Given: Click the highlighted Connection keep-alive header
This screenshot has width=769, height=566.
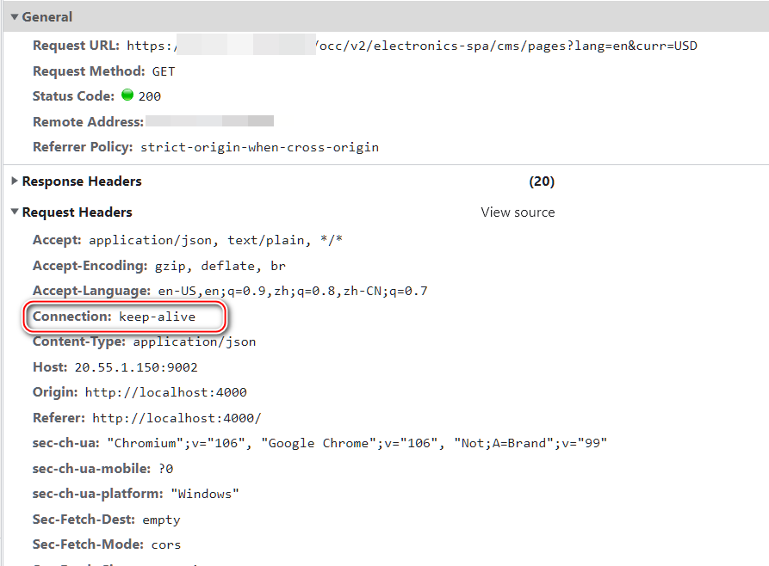Looking at the screenshot, I should tap(125, 317).
